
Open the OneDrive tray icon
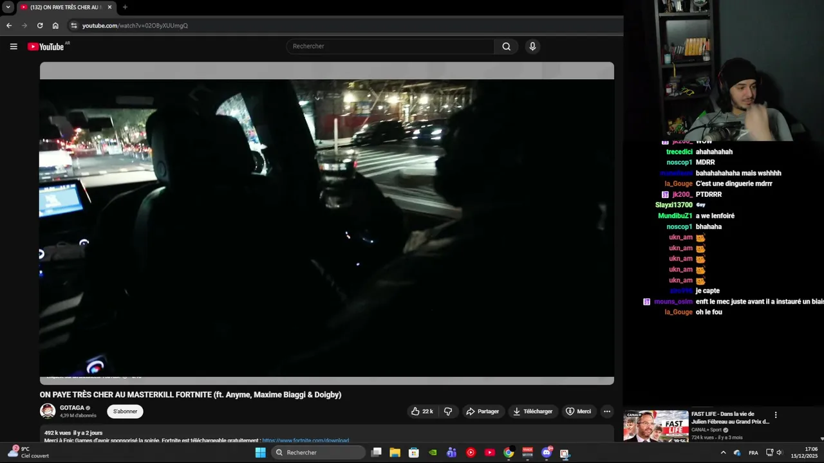click(737, 453)
